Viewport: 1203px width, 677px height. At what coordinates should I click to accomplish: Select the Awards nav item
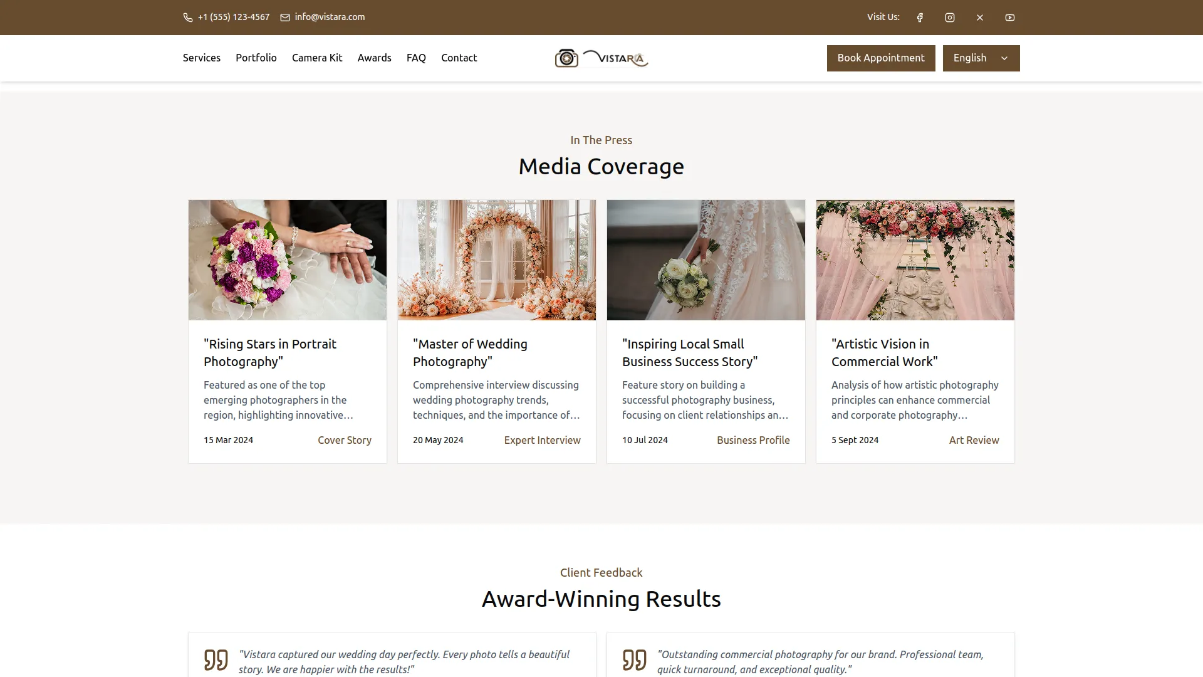point(374,58)
